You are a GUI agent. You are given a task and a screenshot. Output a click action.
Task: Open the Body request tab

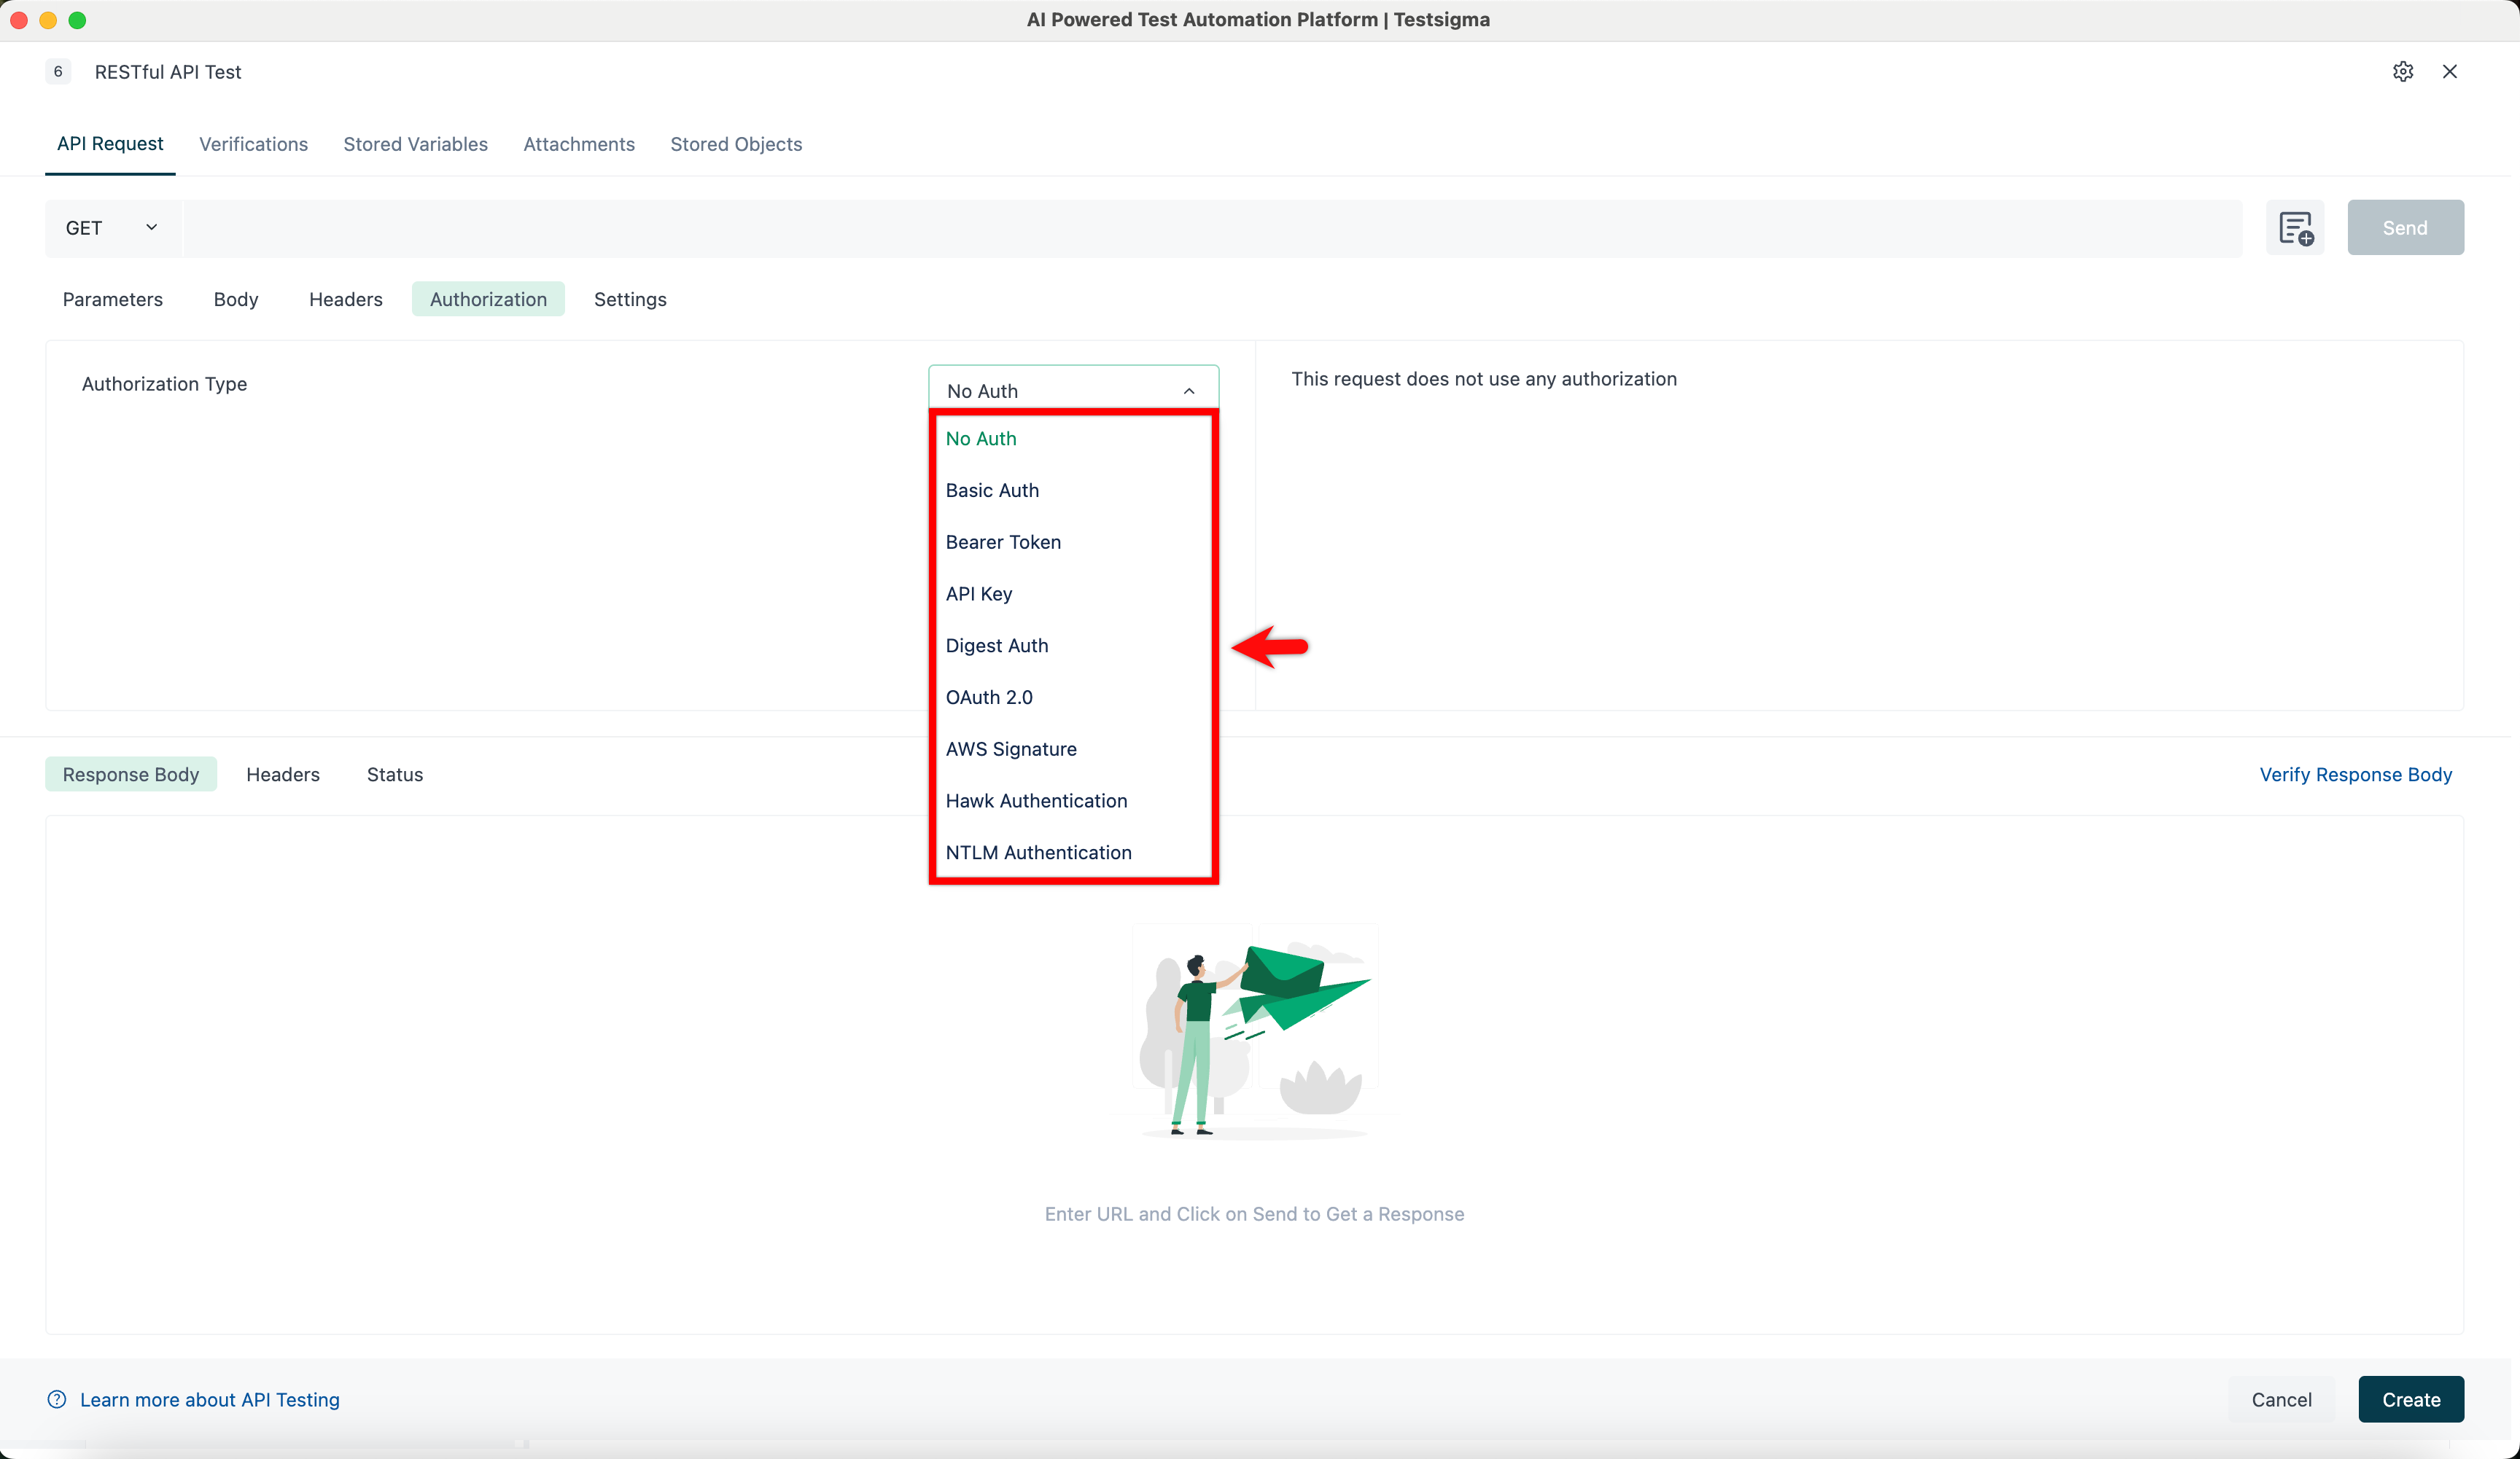click(x=235, y=299)
